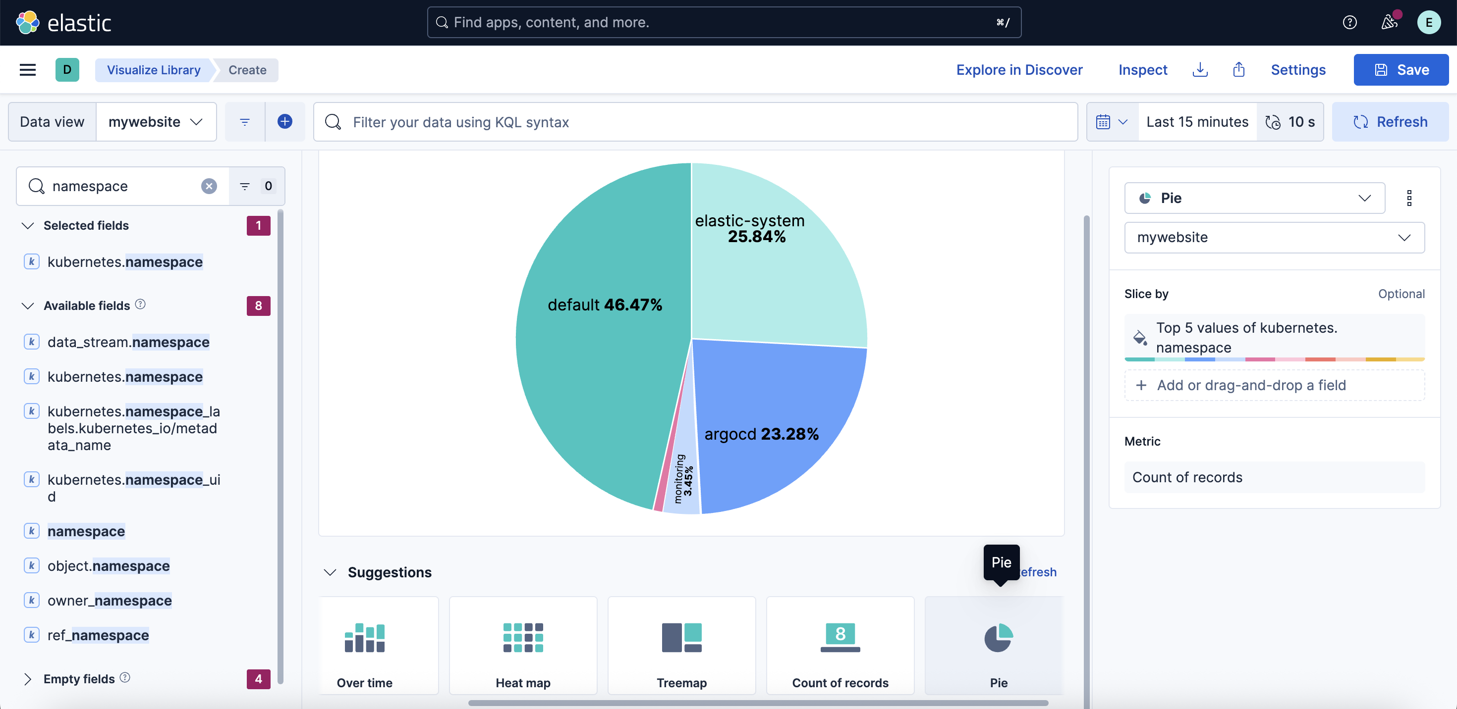Open Explore in Discover
This screenshot has width=1457, height=709.
point(1019,69)
